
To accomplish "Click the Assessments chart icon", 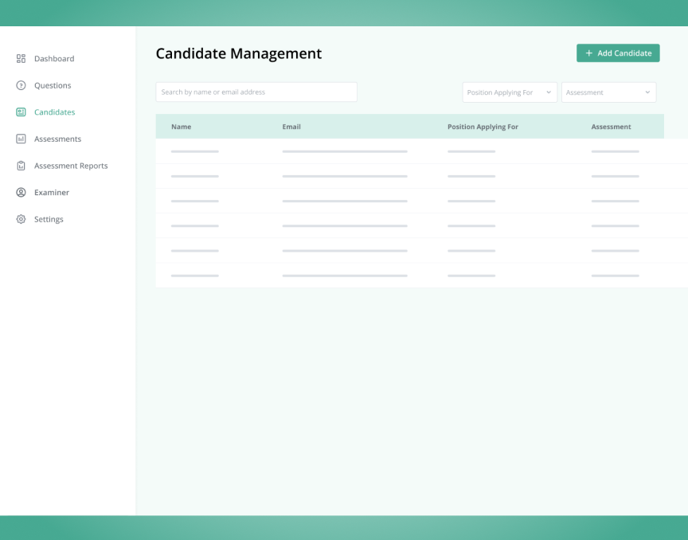I will coord(21,139).
